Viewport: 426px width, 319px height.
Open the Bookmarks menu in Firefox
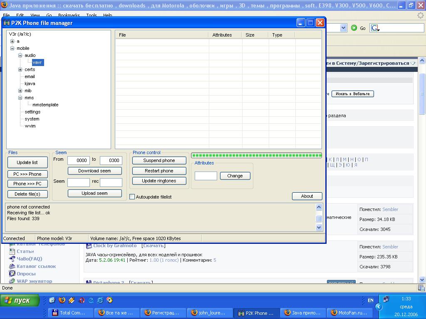point(69,15)
